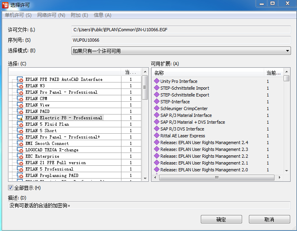Click the 名称 column header
This screenshot has height=231, width=297.
[208, 73]
